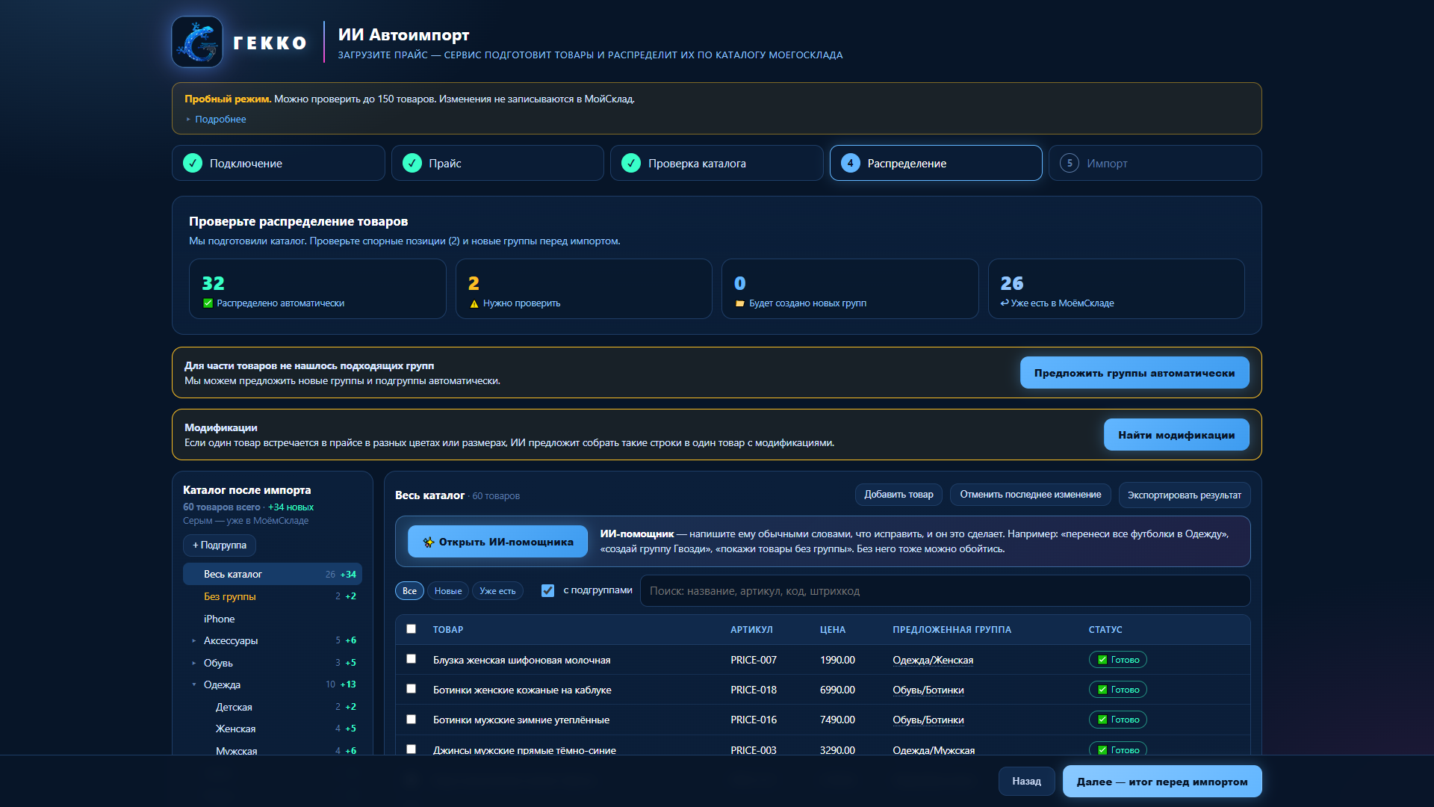This screenshot has height=807, width=1434.
Task: Click the checkmark icon on Прайс step
Action: pos(412,163)
